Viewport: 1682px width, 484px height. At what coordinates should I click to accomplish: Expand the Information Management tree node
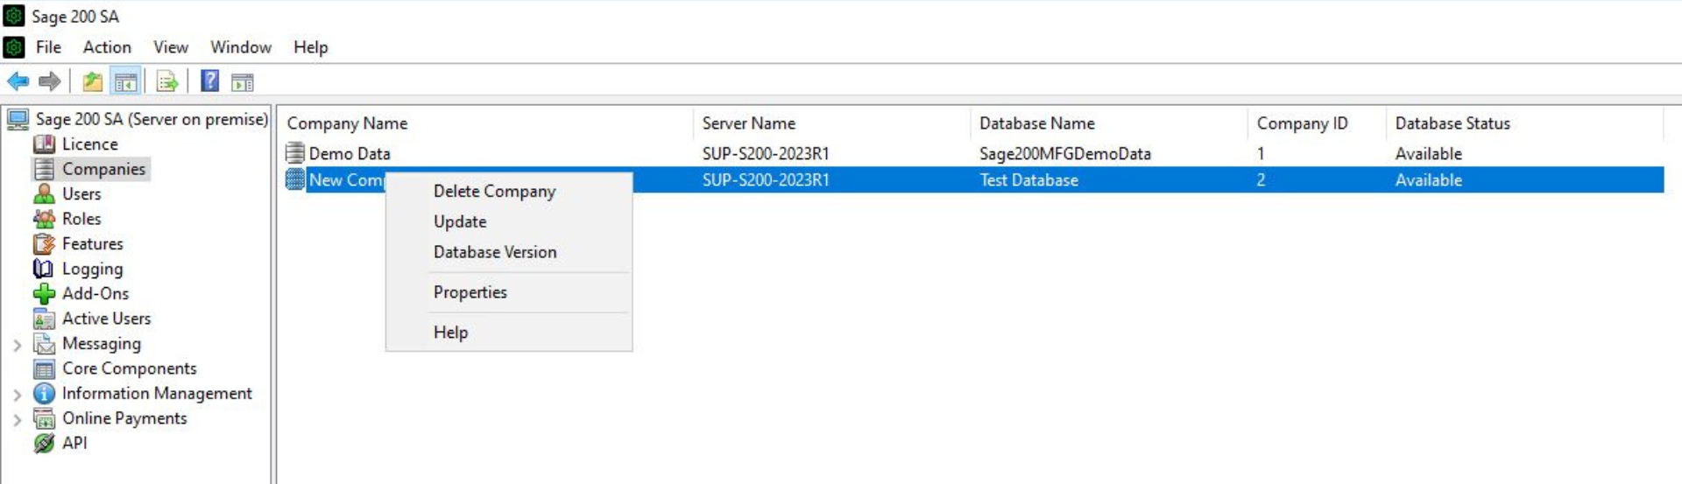pos(17,395)
